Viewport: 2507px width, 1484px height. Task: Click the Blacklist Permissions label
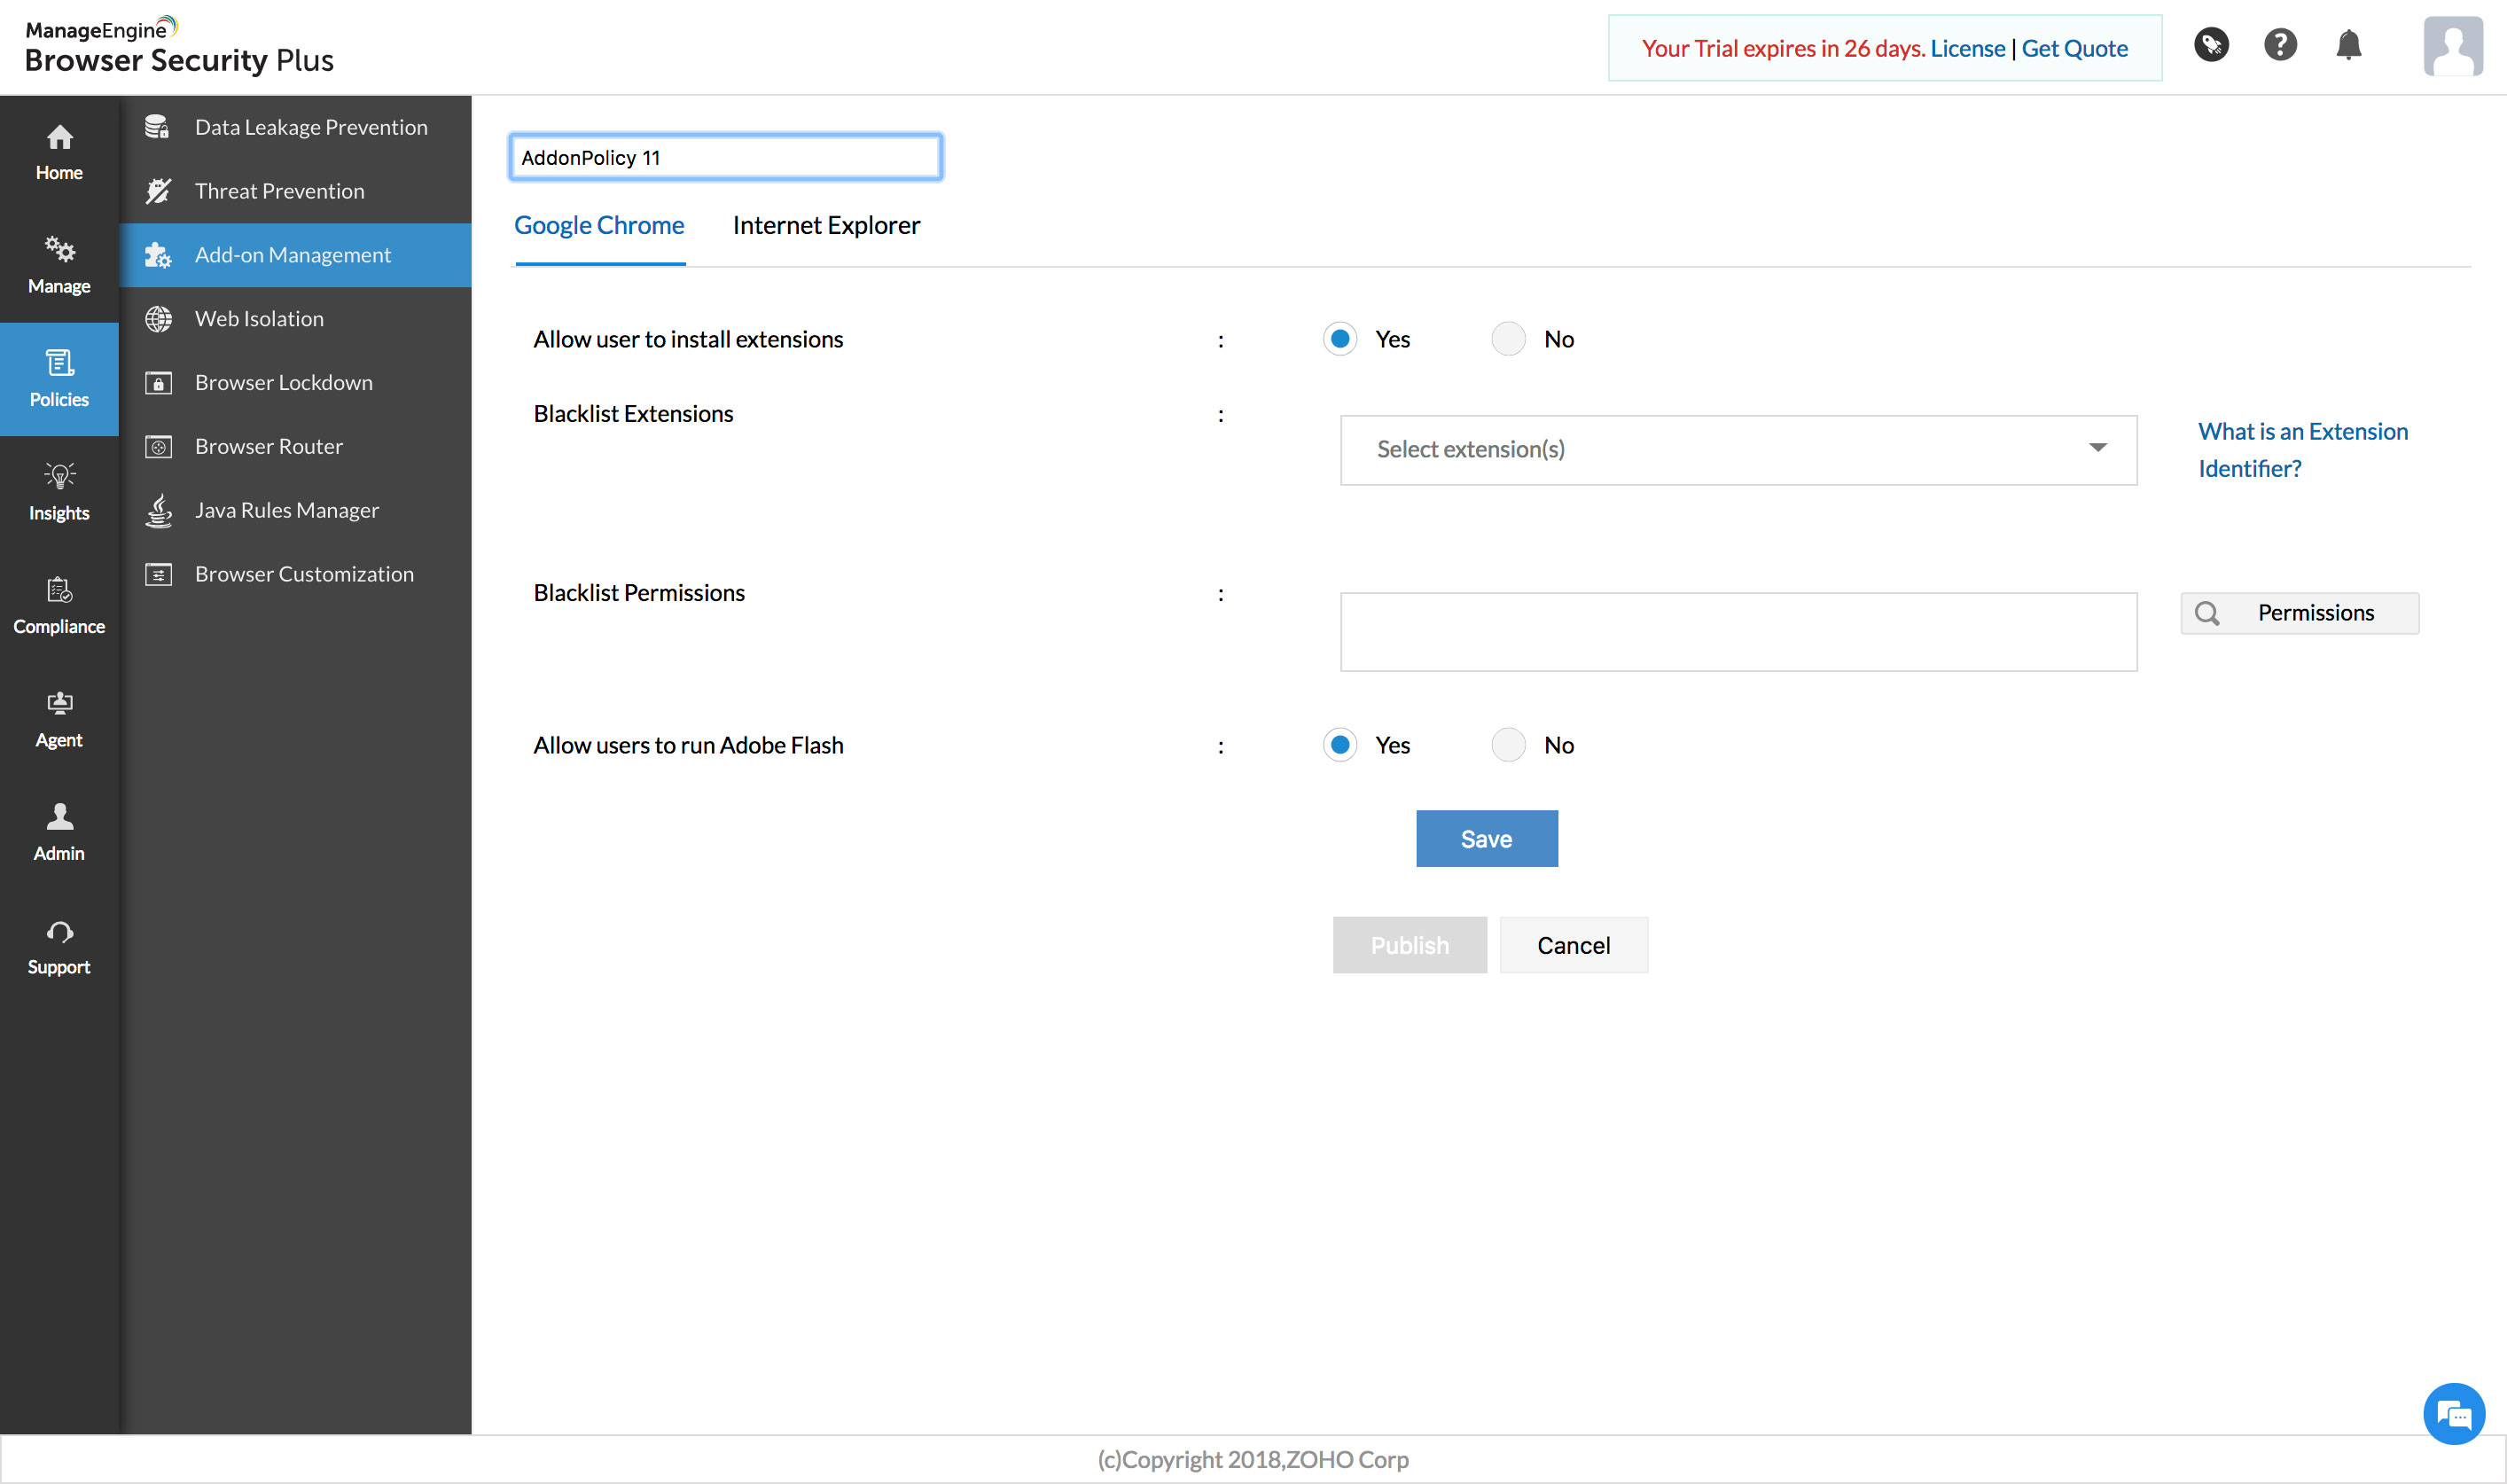(639, 593)
